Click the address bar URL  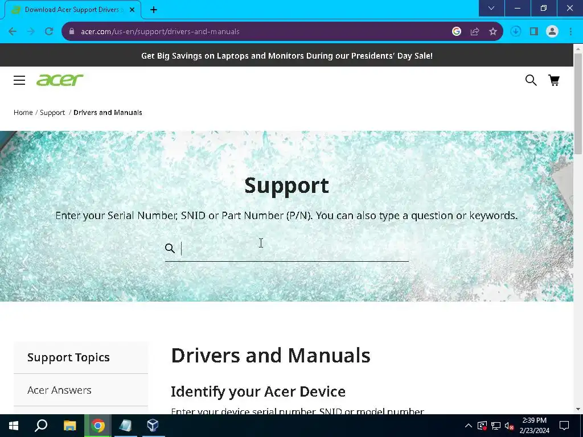pyautogui.click(x=160, y=32)
